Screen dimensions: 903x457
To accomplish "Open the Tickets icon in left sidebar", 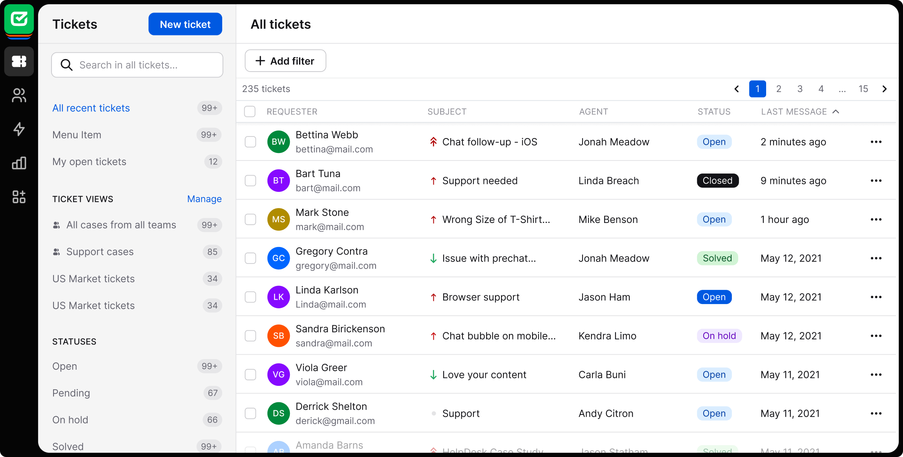I will (x=19, y=61).
